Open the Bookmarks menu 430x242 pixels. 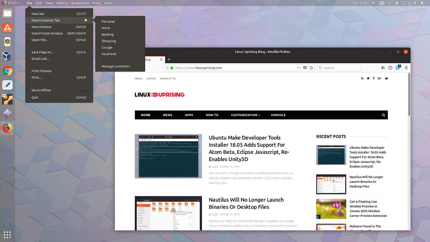pos(80,3)
